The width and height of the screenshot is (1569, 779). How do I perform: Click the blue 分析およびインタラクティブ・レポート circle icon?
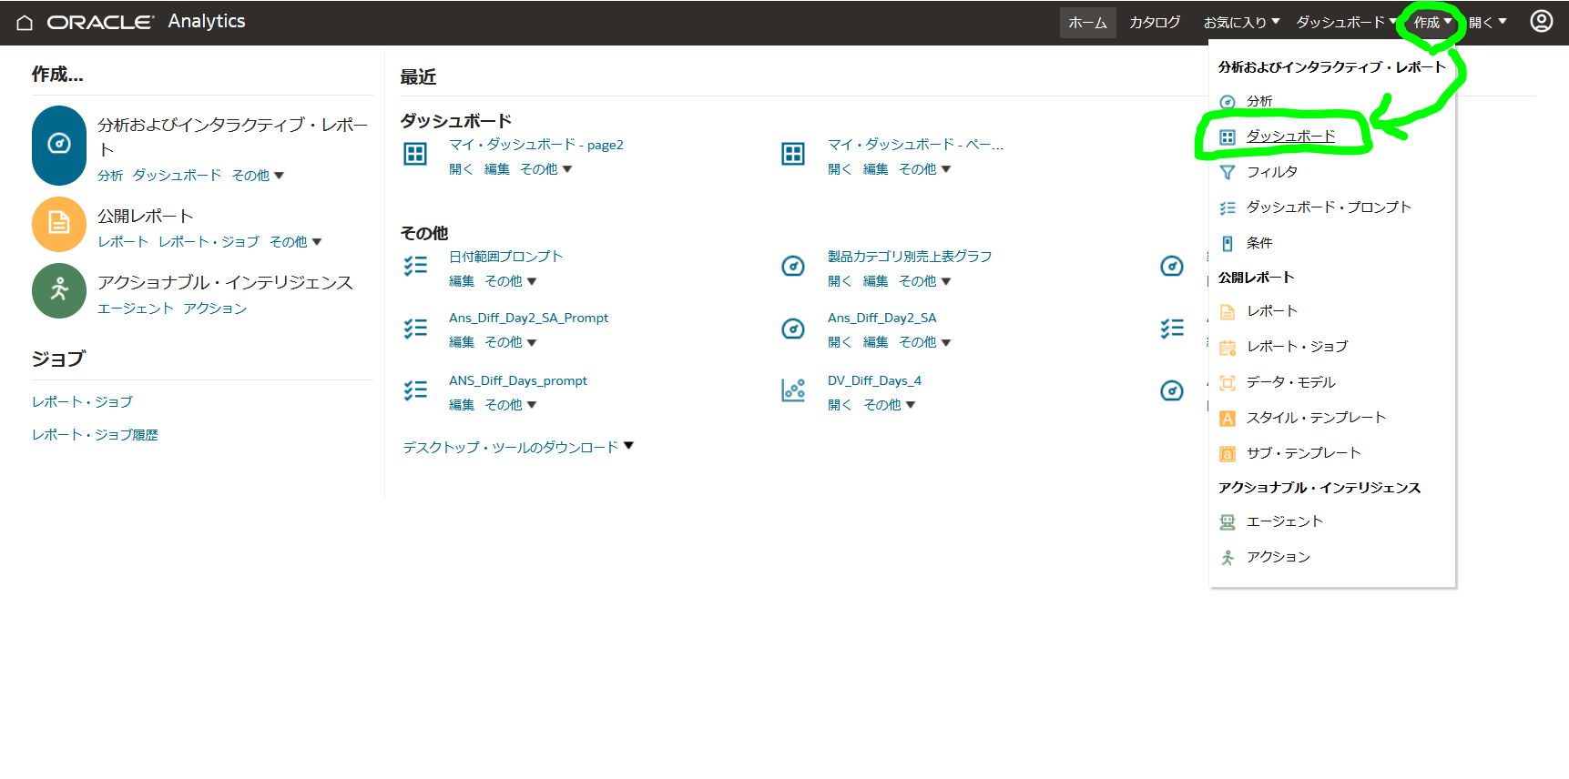coord(59,145)
